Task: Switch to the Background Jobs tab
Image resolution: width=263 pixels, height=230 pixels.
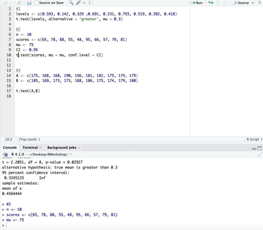Action: click(62, 148)
